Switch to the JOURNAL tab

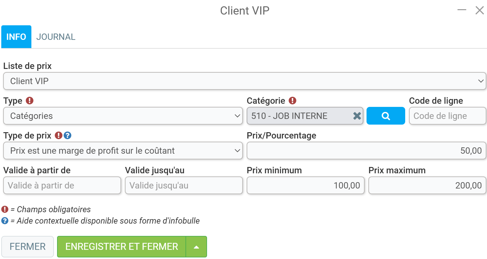point(56,37)
